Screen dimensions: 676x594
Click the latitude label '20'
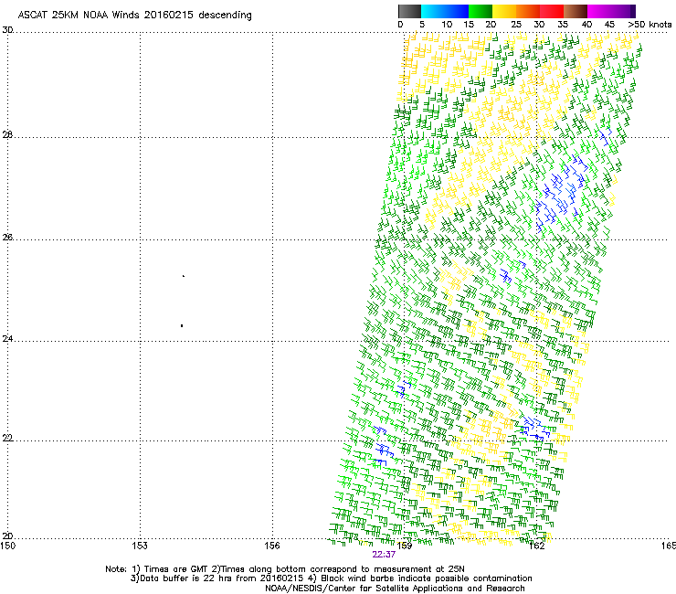[7, 536]
